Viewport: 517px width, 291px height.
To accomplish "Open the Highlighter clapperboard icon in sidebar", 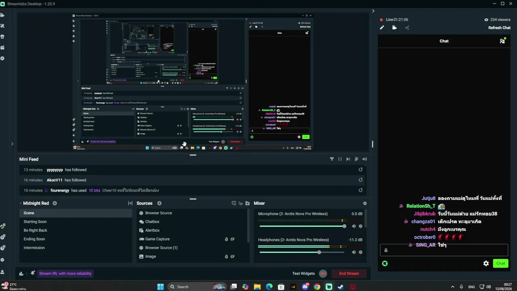I will pyautogui.click(x=2, y=48).
